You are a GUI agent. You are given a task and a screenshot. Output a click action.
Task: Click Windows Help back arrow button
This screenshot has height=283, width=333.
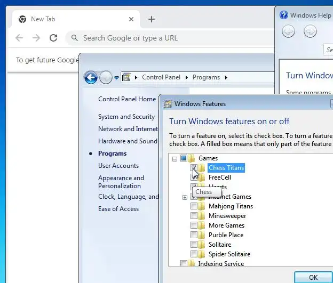coord(288,31)
